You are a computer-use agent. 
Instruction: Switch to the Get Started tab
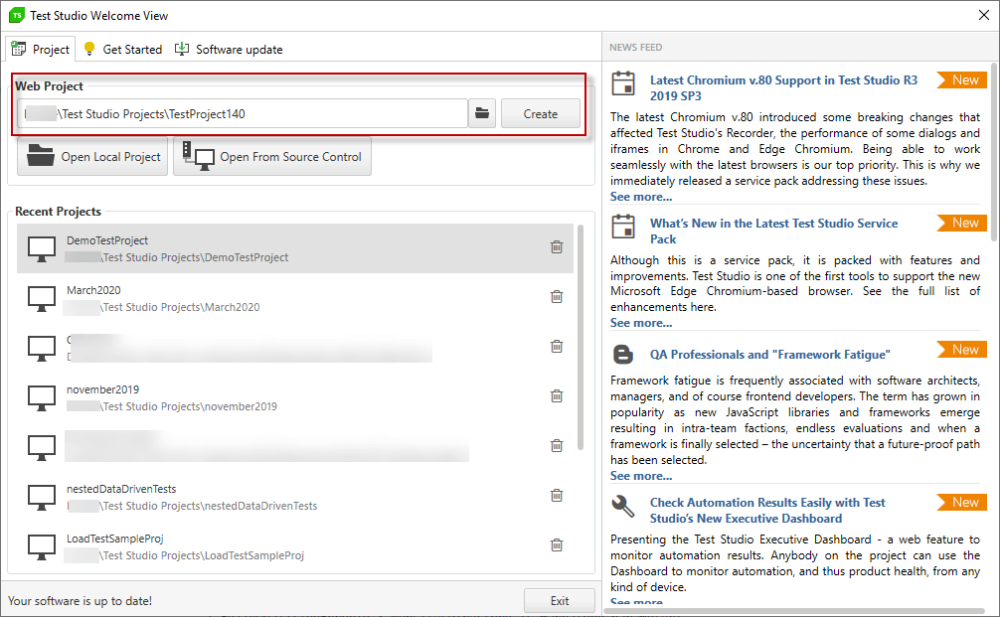(x=123, y=49)
